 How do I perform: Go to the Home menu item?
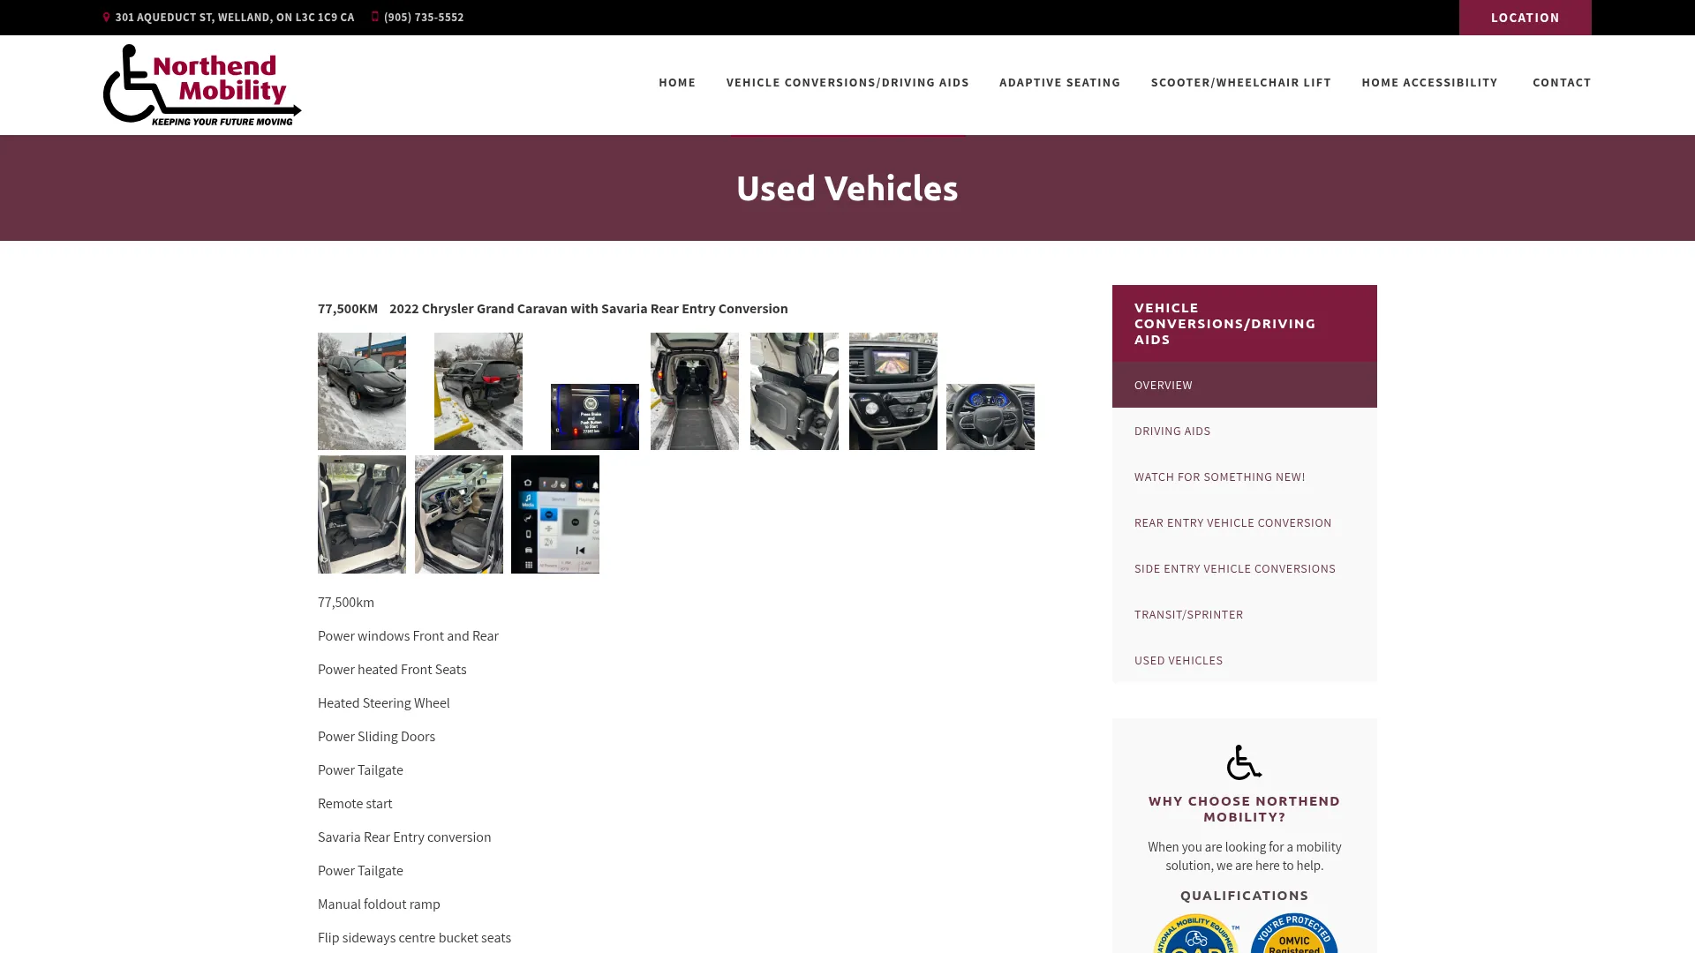(x=677, y=82)
